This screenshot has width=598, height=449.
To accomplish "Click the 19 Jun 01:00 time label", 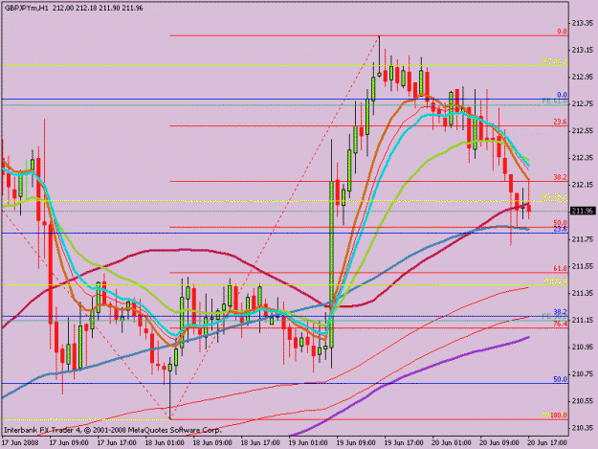I will click(308, 443).
